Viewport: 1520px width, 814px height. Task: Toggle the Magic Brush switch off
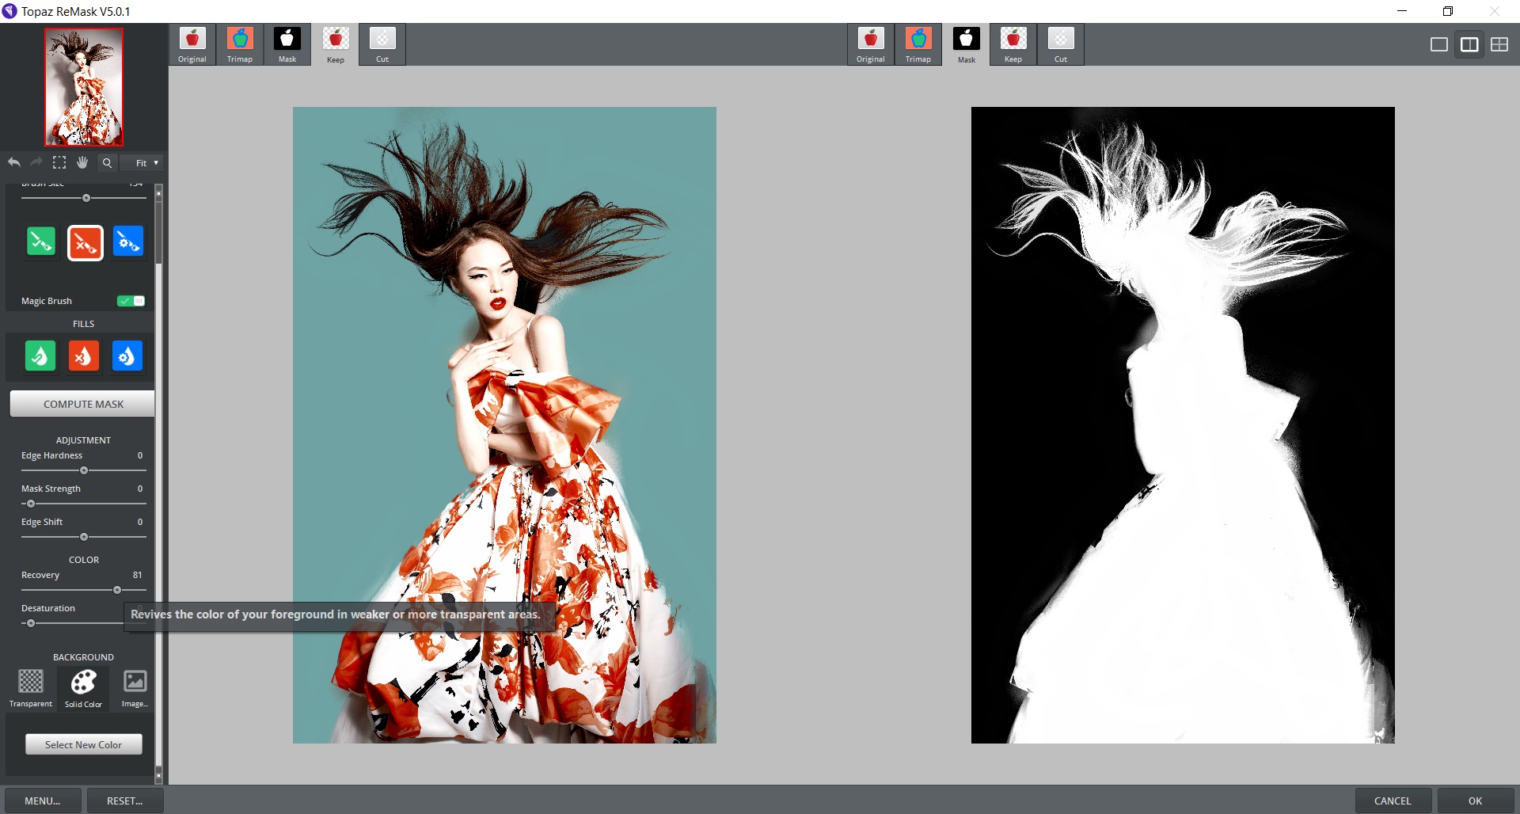click(x=130, y=301)
